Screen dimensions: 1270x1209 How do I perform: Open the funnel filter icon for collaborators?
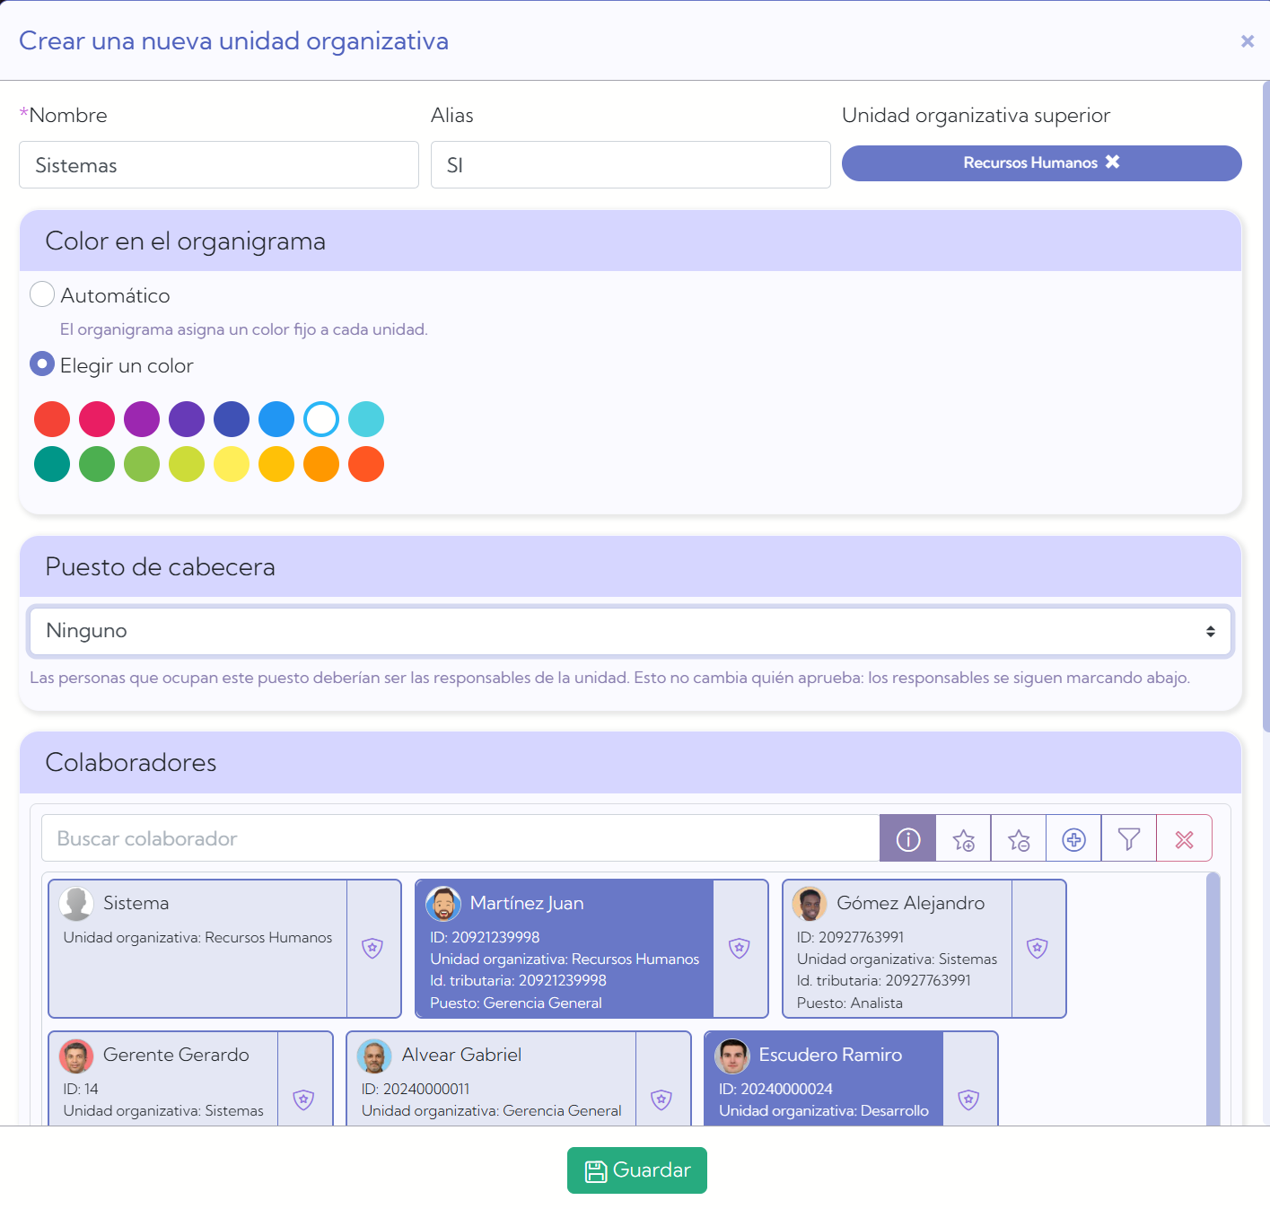point(1129,838)
